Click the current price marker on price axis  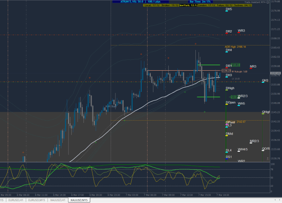click(x=276, y=73)
